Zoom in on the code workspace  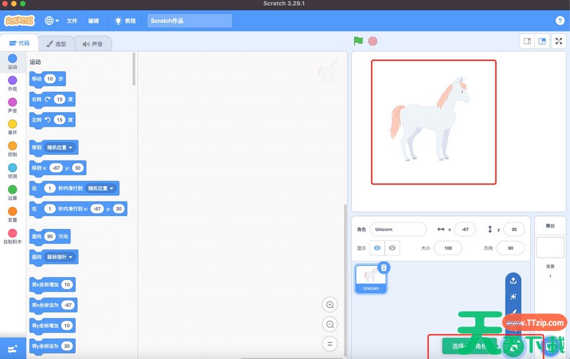pyautogui.click(x=330, y=305)
